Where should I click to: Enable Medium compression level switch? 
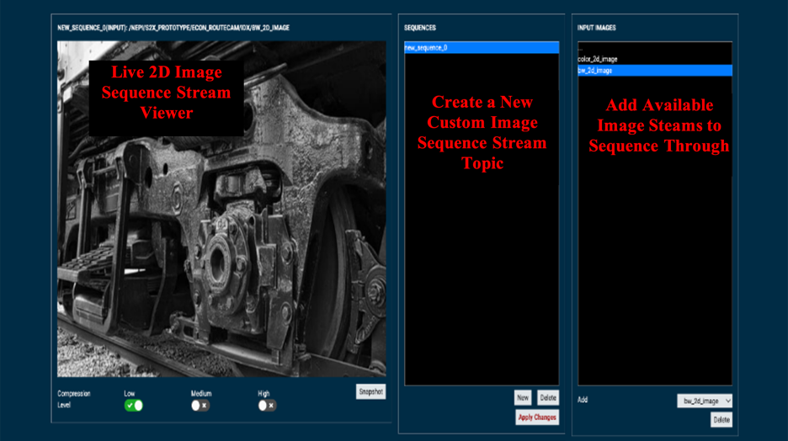click(200, 406)
